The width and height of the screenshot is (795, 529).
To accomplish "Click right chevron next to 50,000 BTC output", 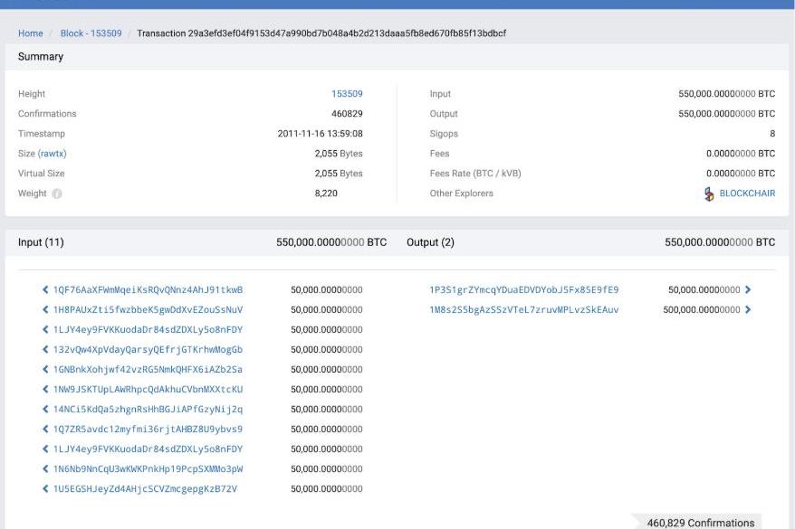I will [x=748, y=290].
